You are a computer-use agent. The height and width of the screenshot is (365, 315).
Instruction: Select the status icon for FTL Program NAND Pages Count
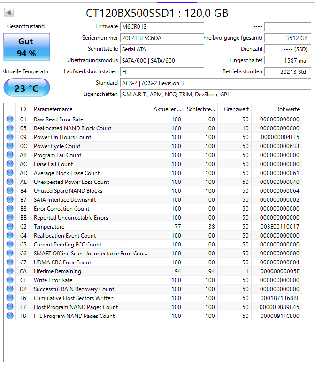(10, 316)
